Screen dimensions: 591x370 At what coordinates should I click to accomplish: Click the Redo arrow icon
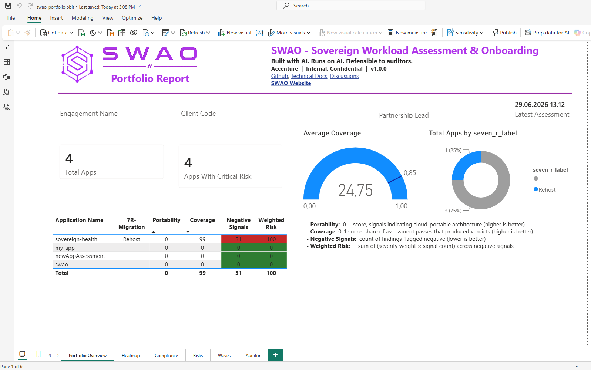point(30,6)
